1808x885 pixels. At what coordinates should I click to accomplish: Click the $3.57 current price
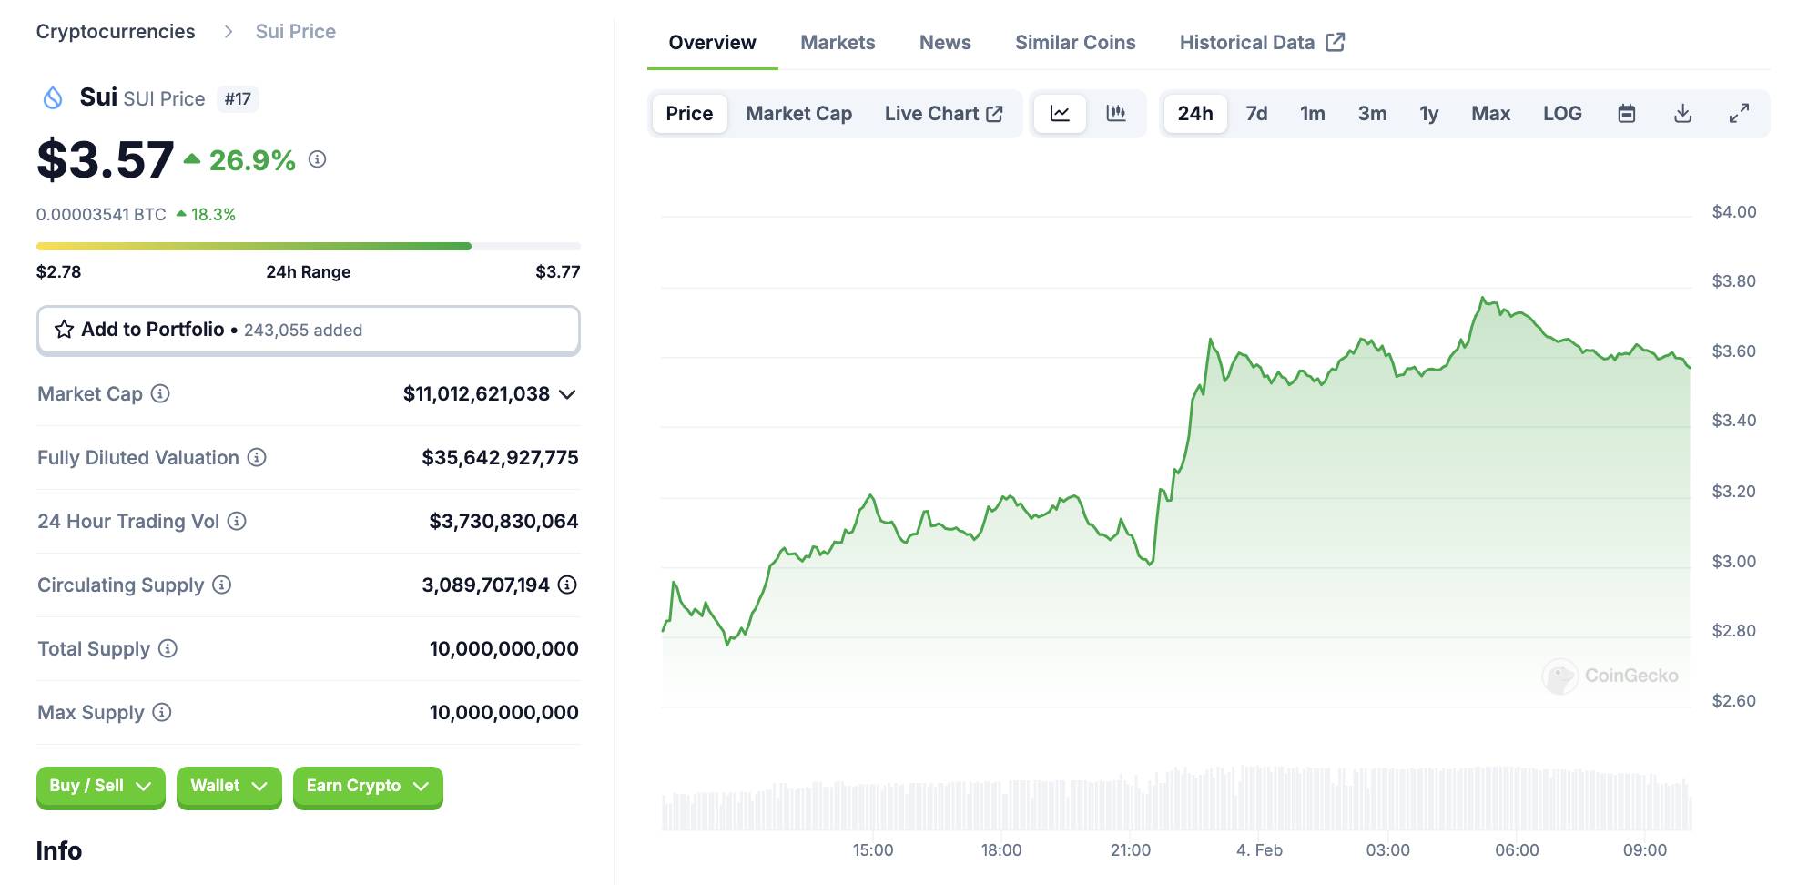pos(105,159)
